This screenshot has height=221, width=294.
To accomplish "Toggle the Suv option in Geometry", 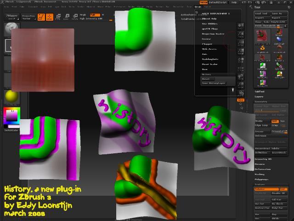I will 283,121.
